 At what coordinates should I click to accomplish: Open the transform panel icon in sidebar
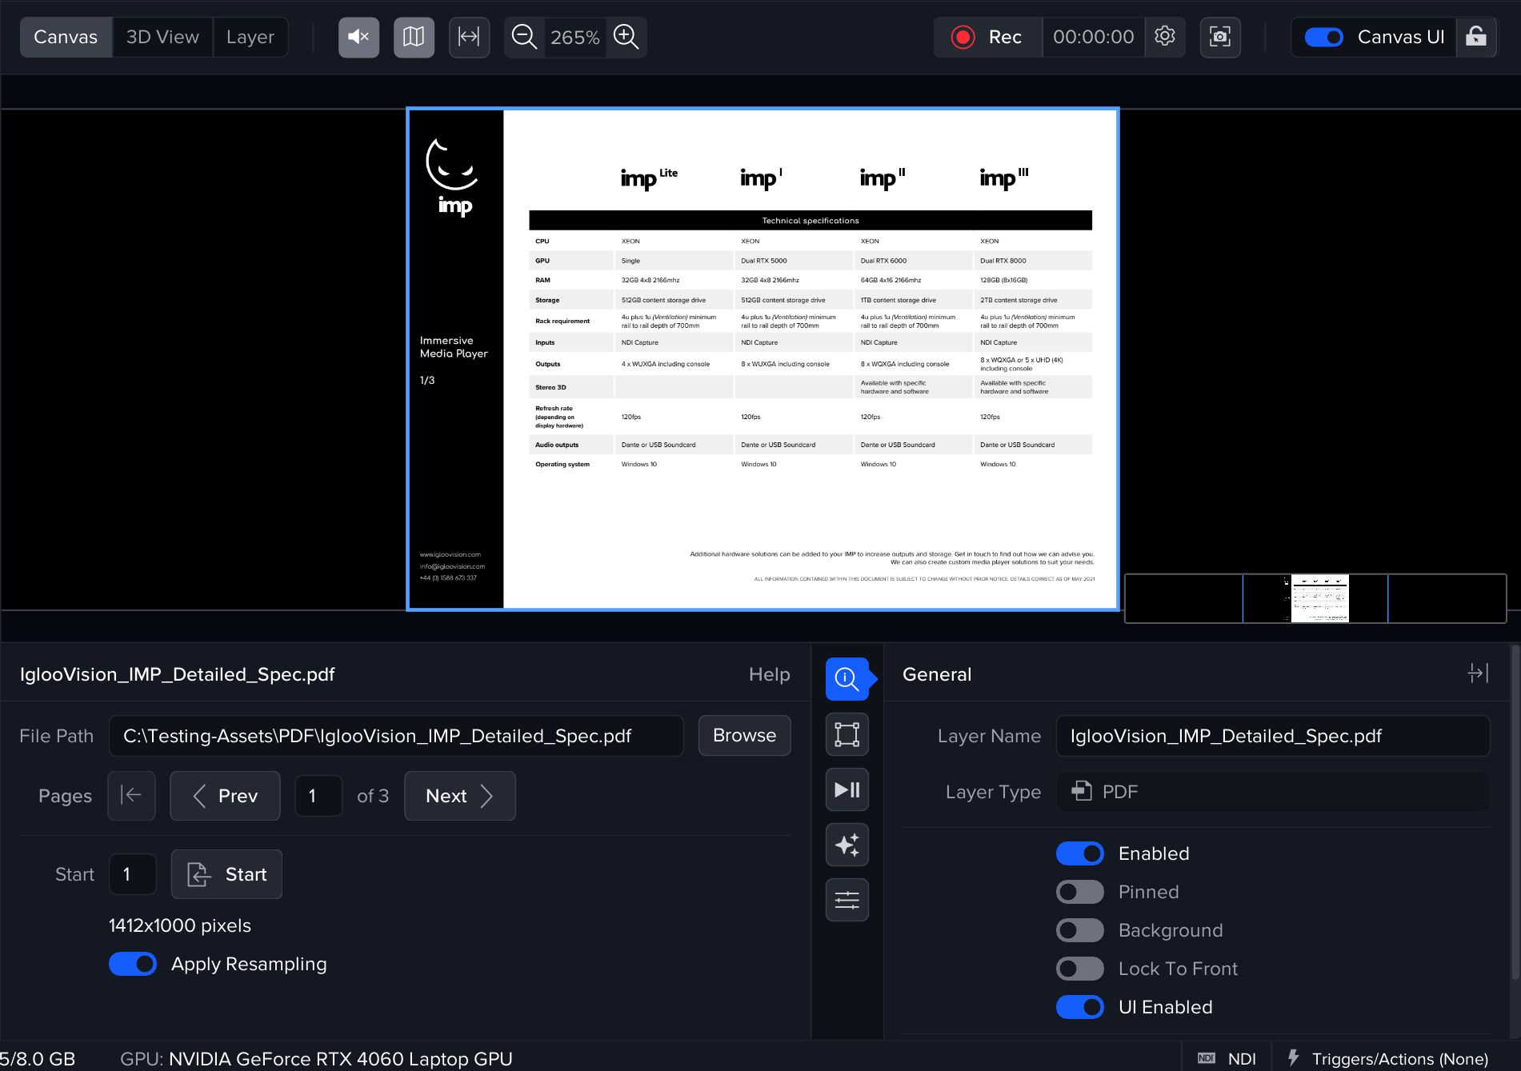pos(847,734)
